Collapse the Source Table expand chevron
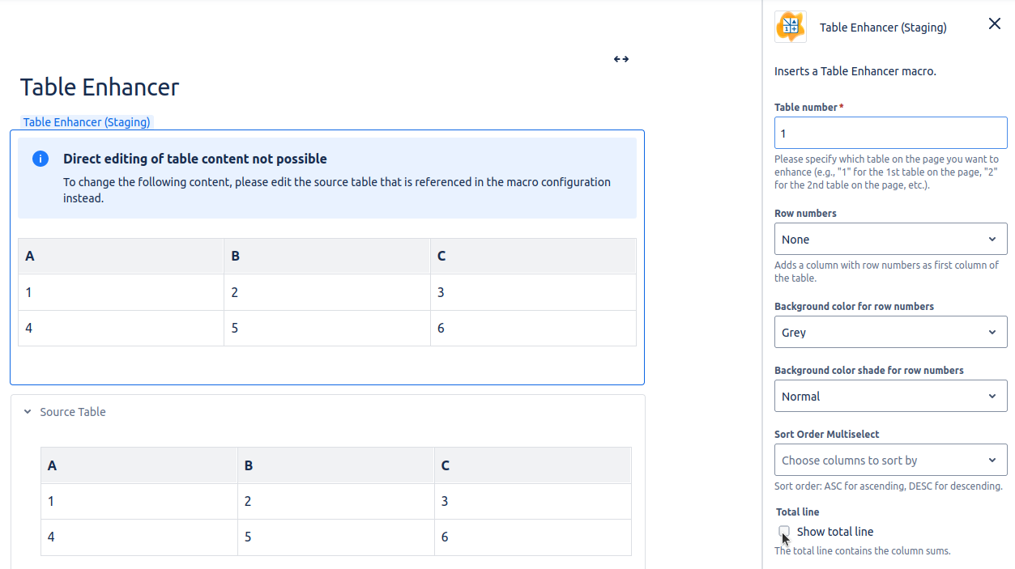The image size is (1015, 569). [x=28, y=412]
